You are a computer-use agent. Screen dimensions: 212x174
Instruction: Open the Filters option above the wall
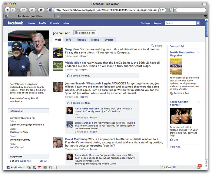click(x=157, y=46)
